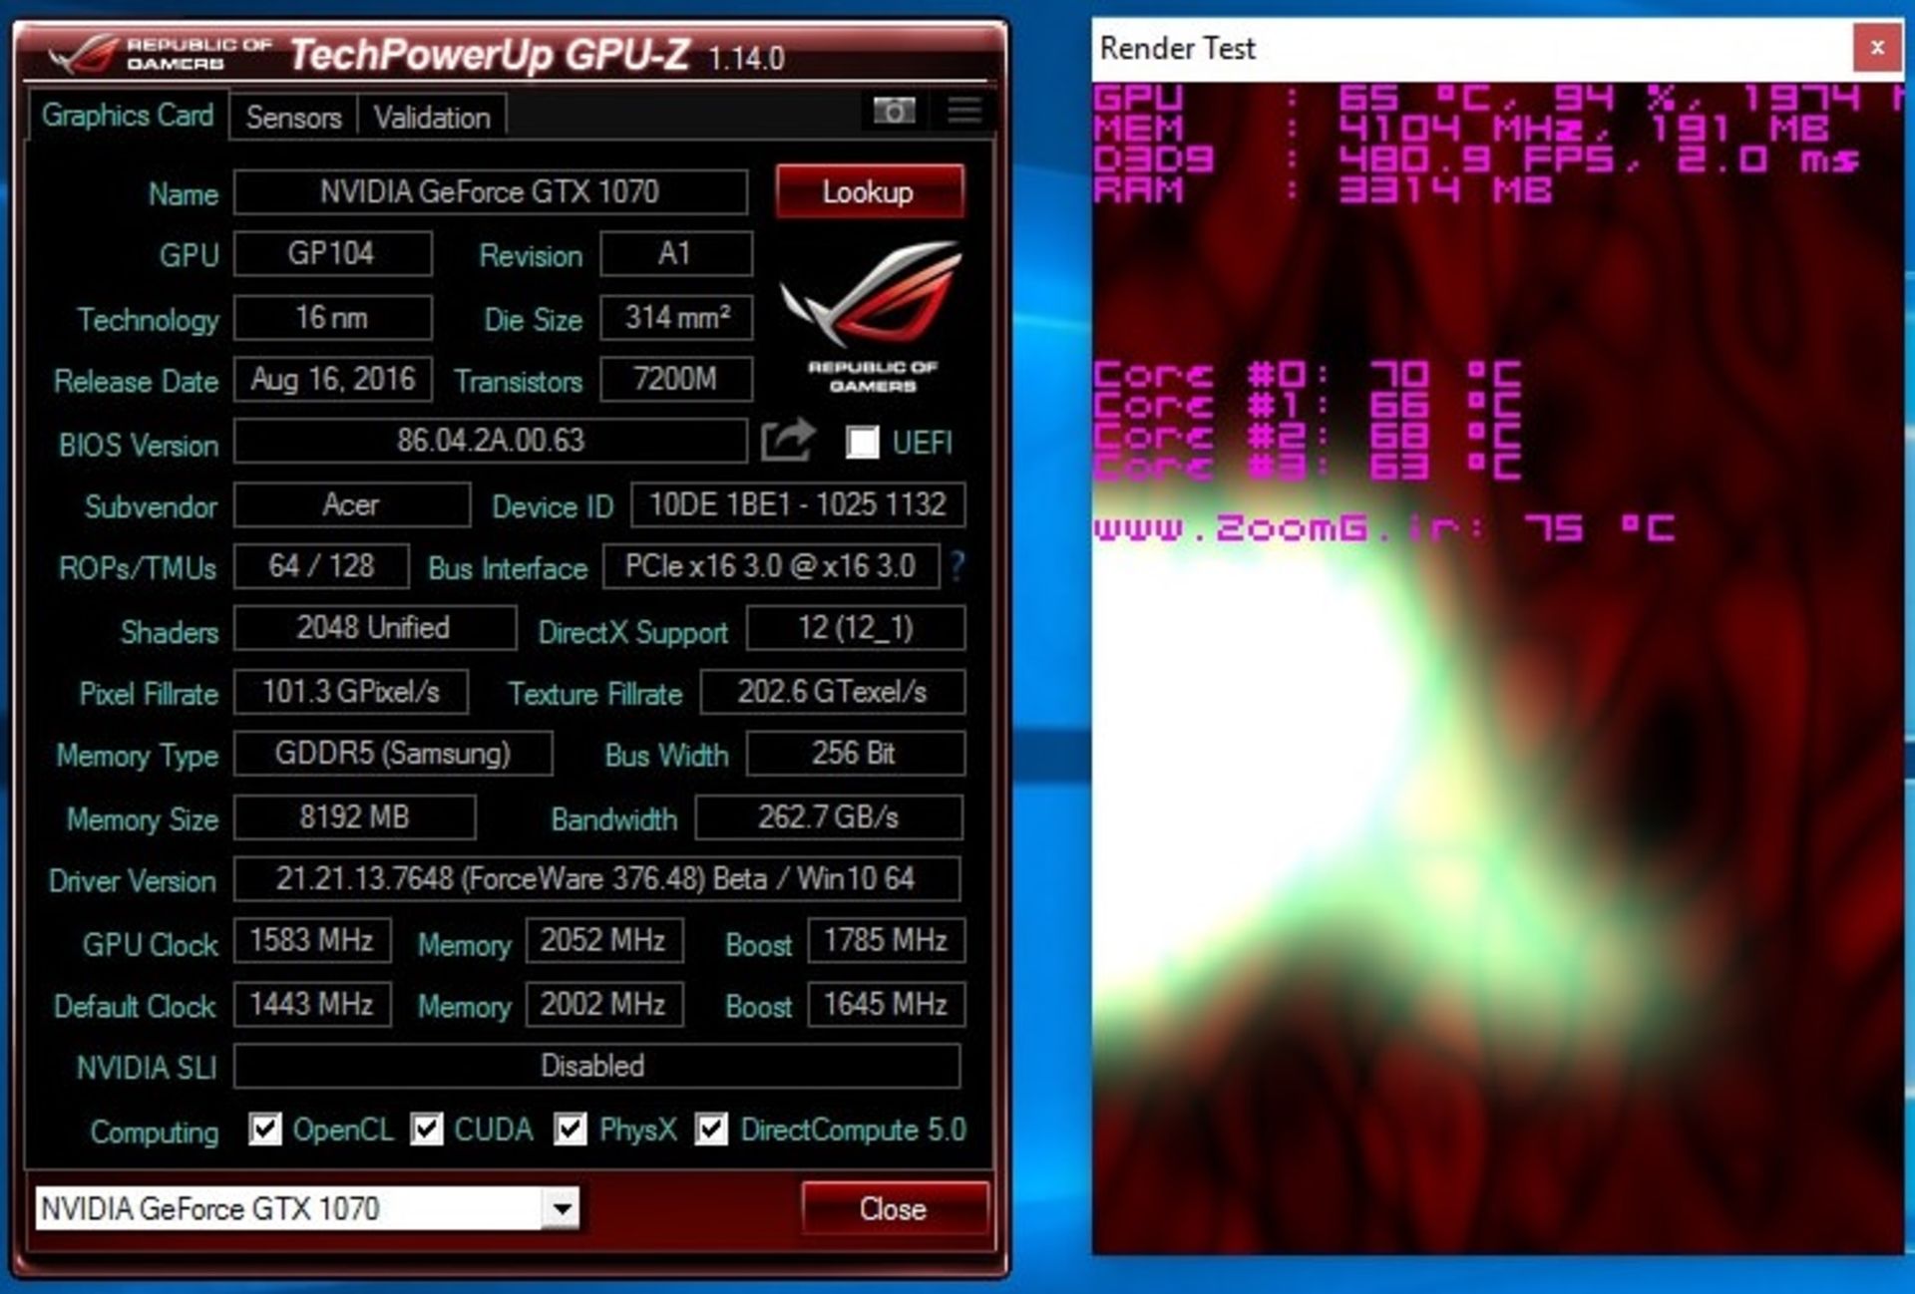Click the Boost 1785 MHz field

point(886,941)
